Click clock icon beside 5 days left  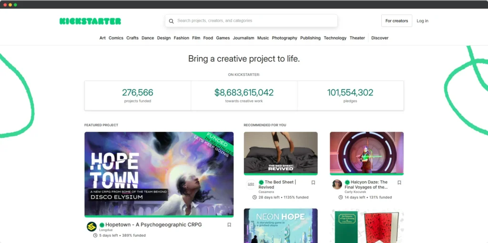(x=95, y=235)
